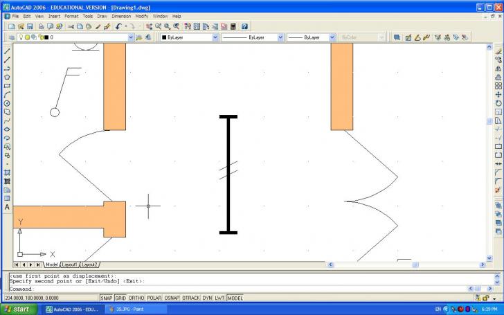Viewport: 504px width, 315px height.
Task: Open the undo history dropdown arrow
Action: point(126,26)
